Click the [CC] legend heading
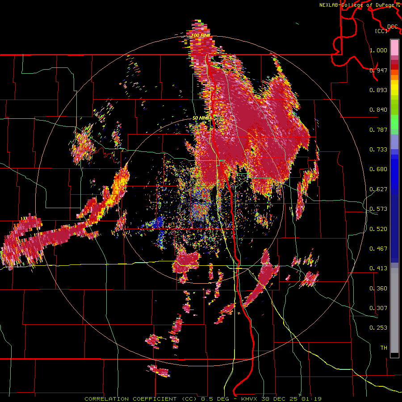The image size is (402, 402). tap(381, 31)
